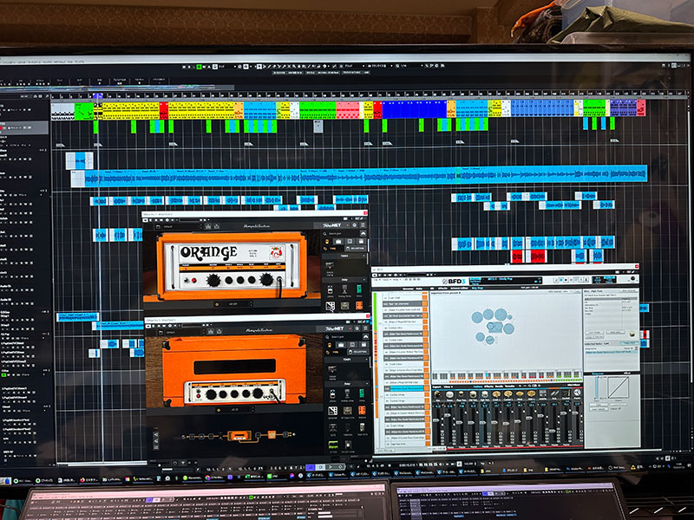This screenshot has height=520, width=694.
Task: Select tuner thumbnail in upper AmpliTube gear browser
Action: click(x=330, y=267)
